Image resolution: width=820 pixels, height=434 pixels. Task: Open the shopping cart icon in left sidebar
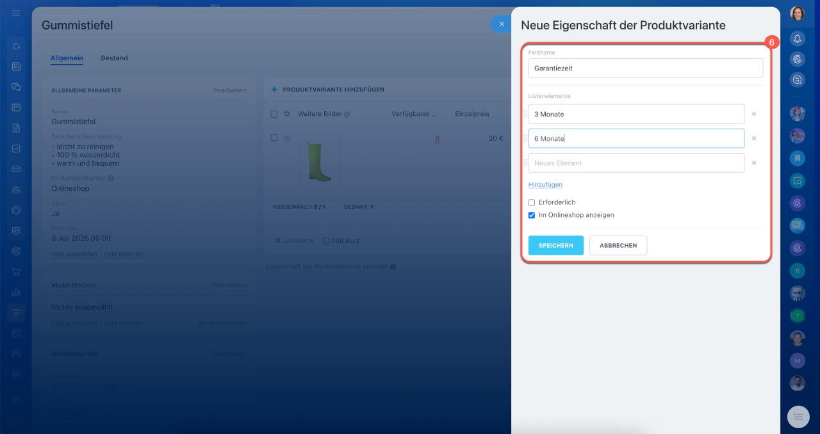(16, 271)
